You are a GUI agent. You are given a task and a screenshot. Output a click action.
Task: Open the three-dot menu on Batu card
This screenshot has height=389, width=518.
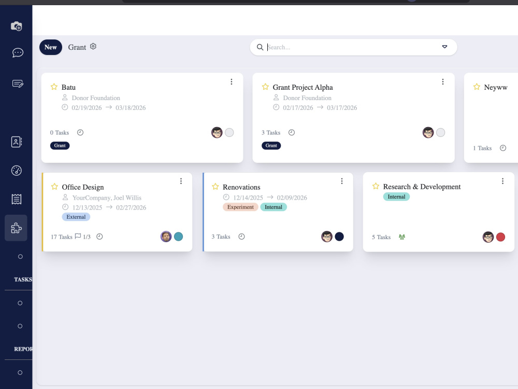click(232, 82)
